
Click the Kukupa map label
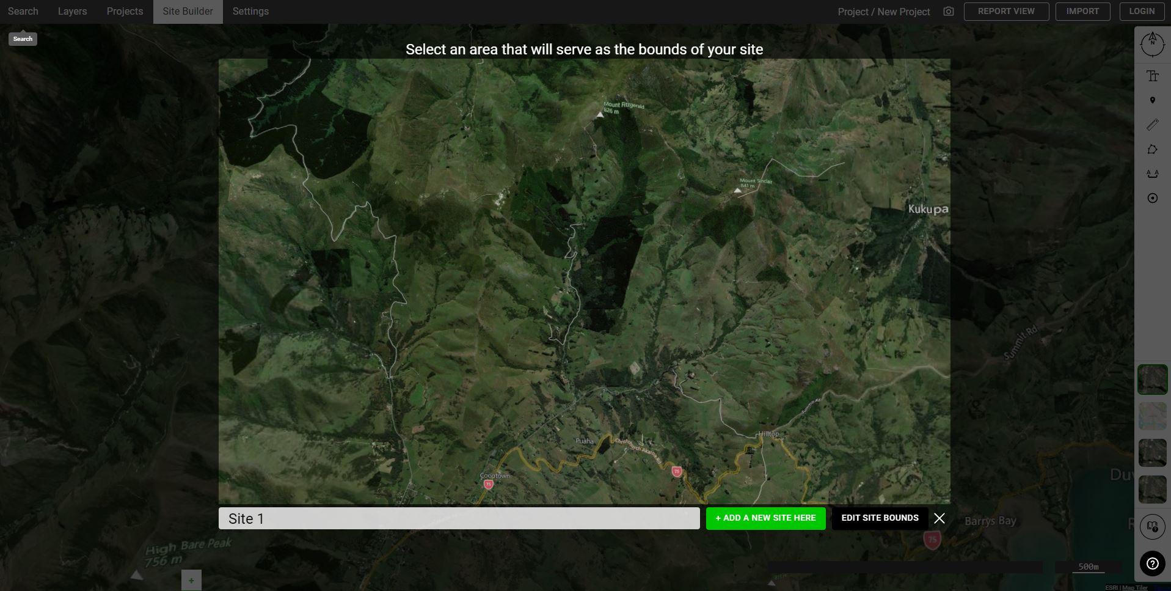pyautogui.click(x=928, y=209)
